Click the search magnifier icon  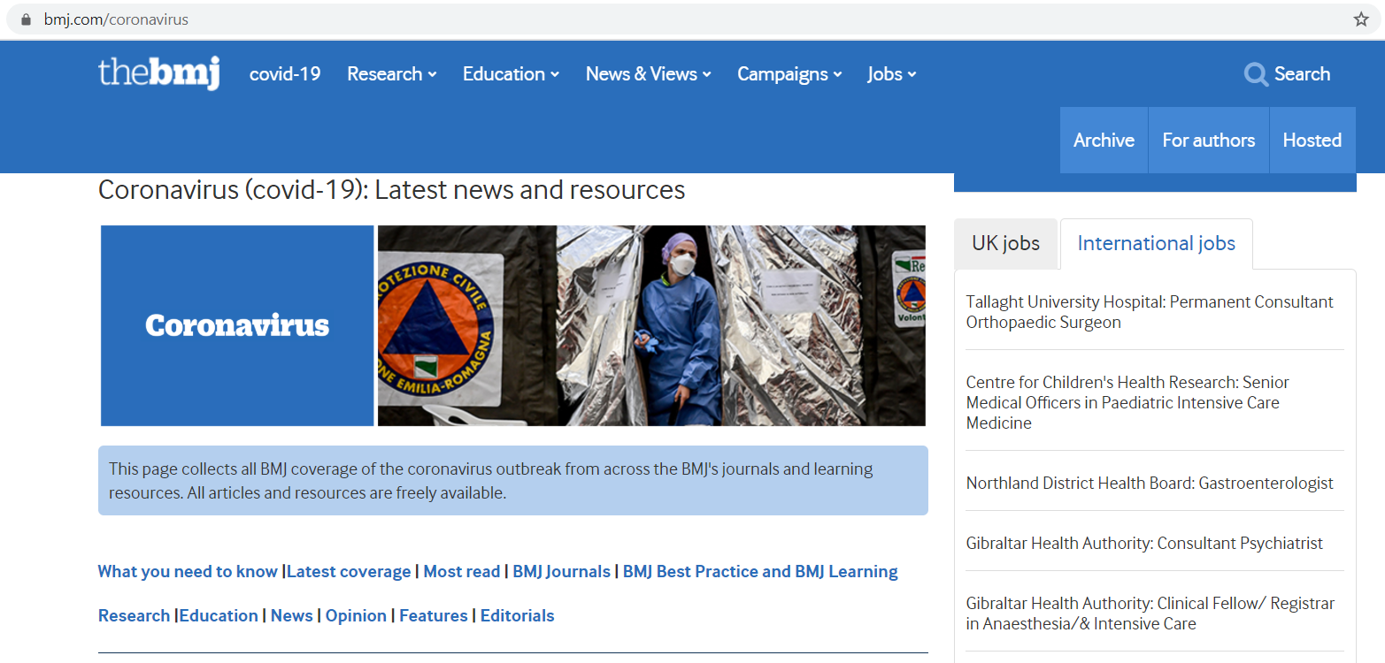tap(1256, 74)
